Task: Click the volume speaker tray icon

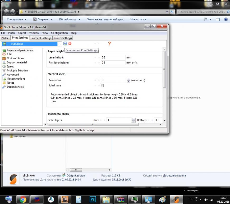Action: click(x=206, y=200)
